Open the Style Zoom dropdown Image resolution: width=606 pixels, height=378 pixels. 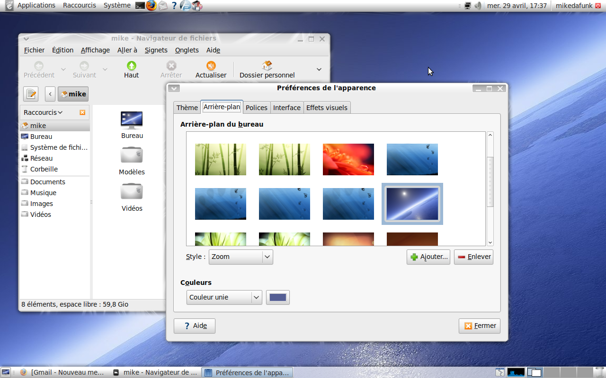coord(241,257)
